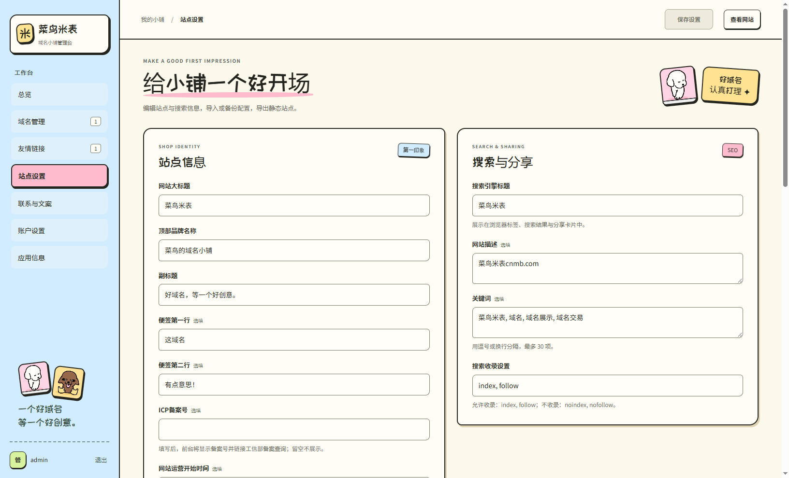The image size is (789, 478).
Task: Click the 站点设置 breadcrumb text
Action: pos(191,20)
